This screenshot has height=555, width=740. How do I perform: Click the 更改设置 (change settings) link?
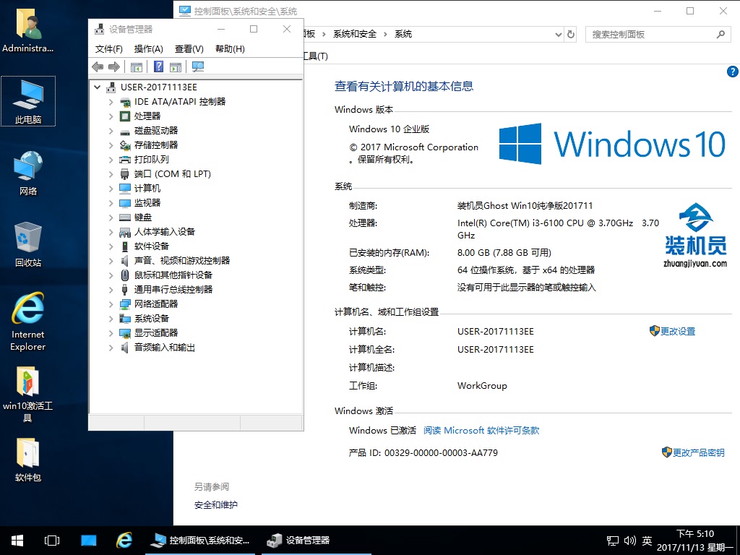[677, 331]
